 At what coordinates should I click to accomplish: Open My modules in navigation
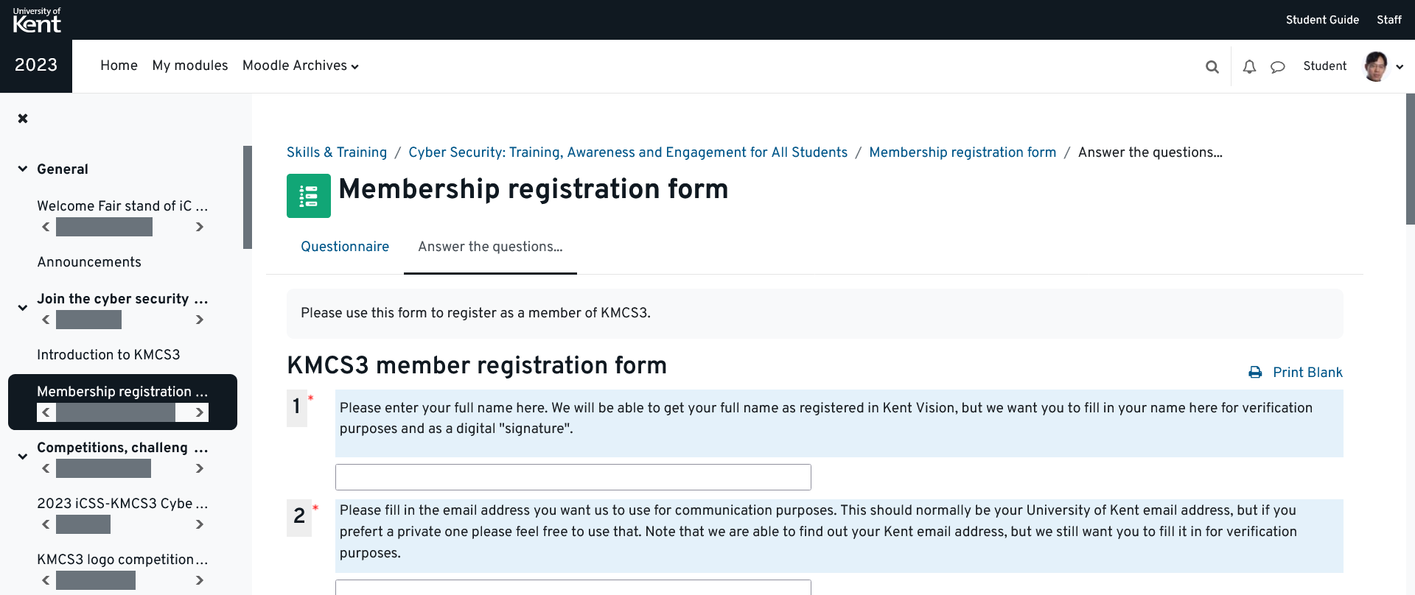[190, 66]
